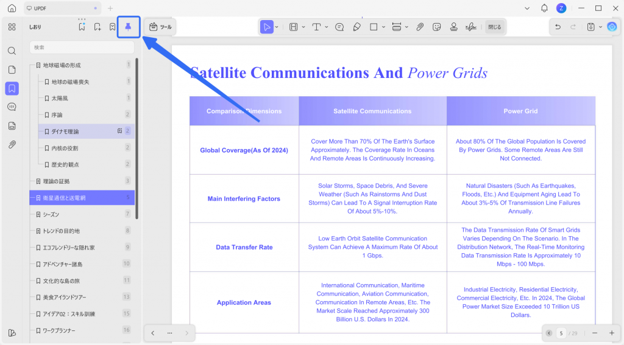Image resolution: width=624 pixels, height=345 pixels.
Task: Open the title bar chevron dropdown
Action: [527, 8]
